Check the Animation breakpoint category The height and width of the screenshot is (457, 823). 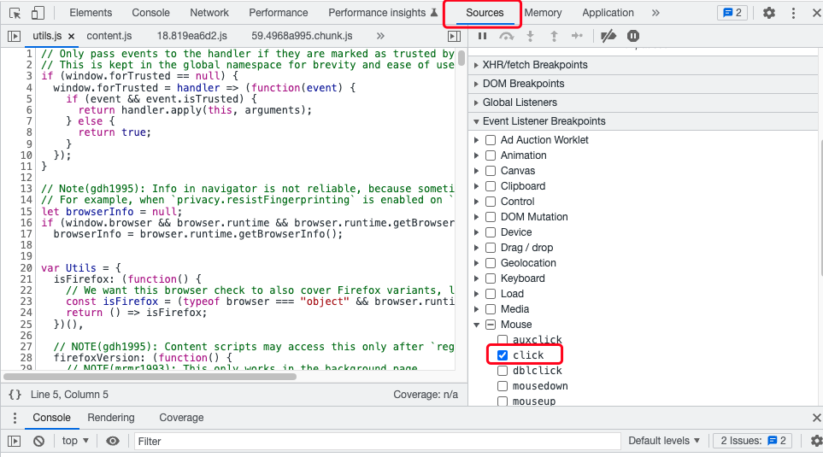pos(491,155)
